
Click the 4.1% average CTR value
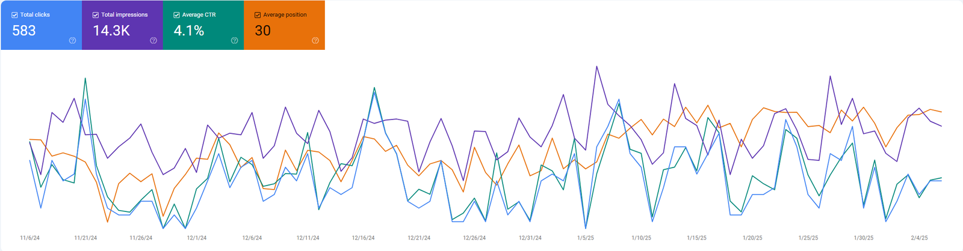[189, 31]
